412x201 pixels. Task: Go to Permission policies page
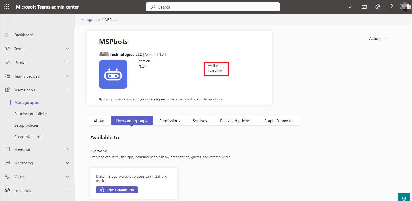(x=31, y=114)
